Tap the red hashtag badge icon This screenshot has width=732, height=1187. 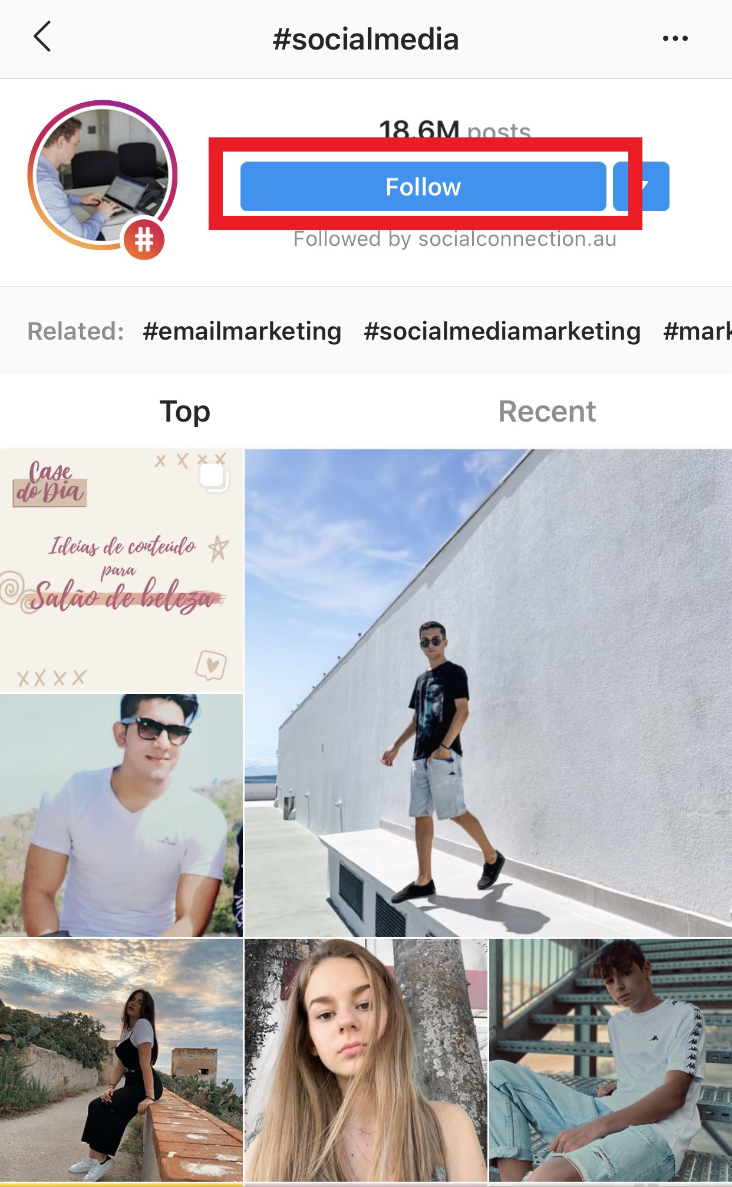point(144,239)
